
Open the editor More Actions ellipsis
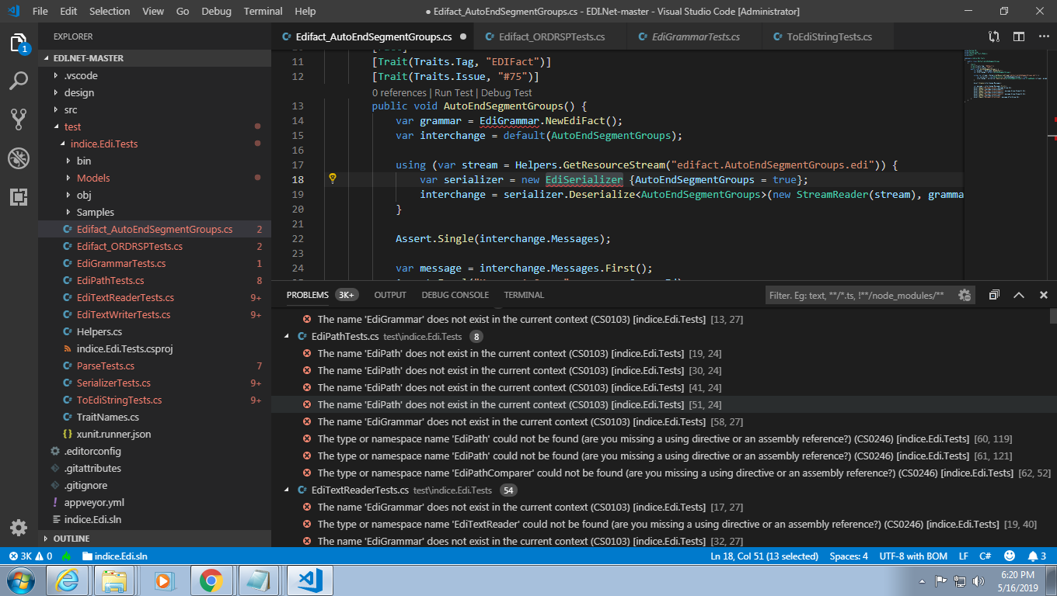point(1042,36)
